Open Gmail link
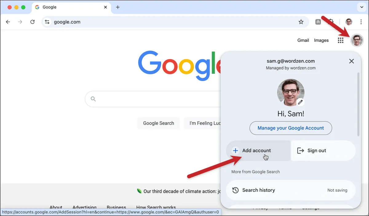Screen dimensions: 369x216 (x=303, y=40)
